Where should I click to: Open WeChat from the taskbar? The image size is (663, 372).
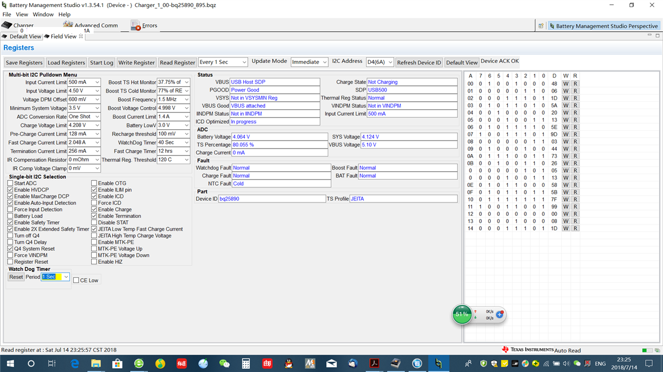pos(224,364)
